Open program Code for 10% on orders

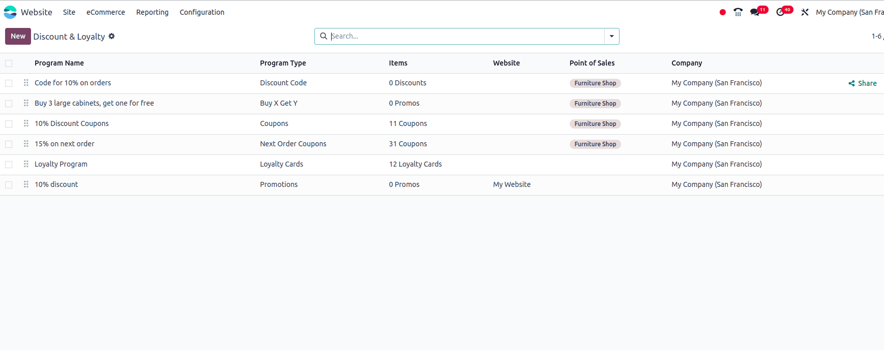[x=73, y=83]
